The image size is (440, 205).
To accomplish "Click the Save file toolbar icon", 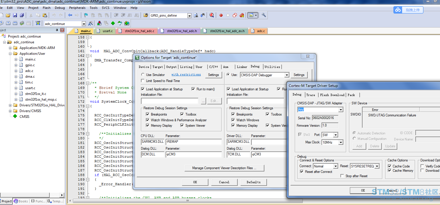I will [15, 15].
